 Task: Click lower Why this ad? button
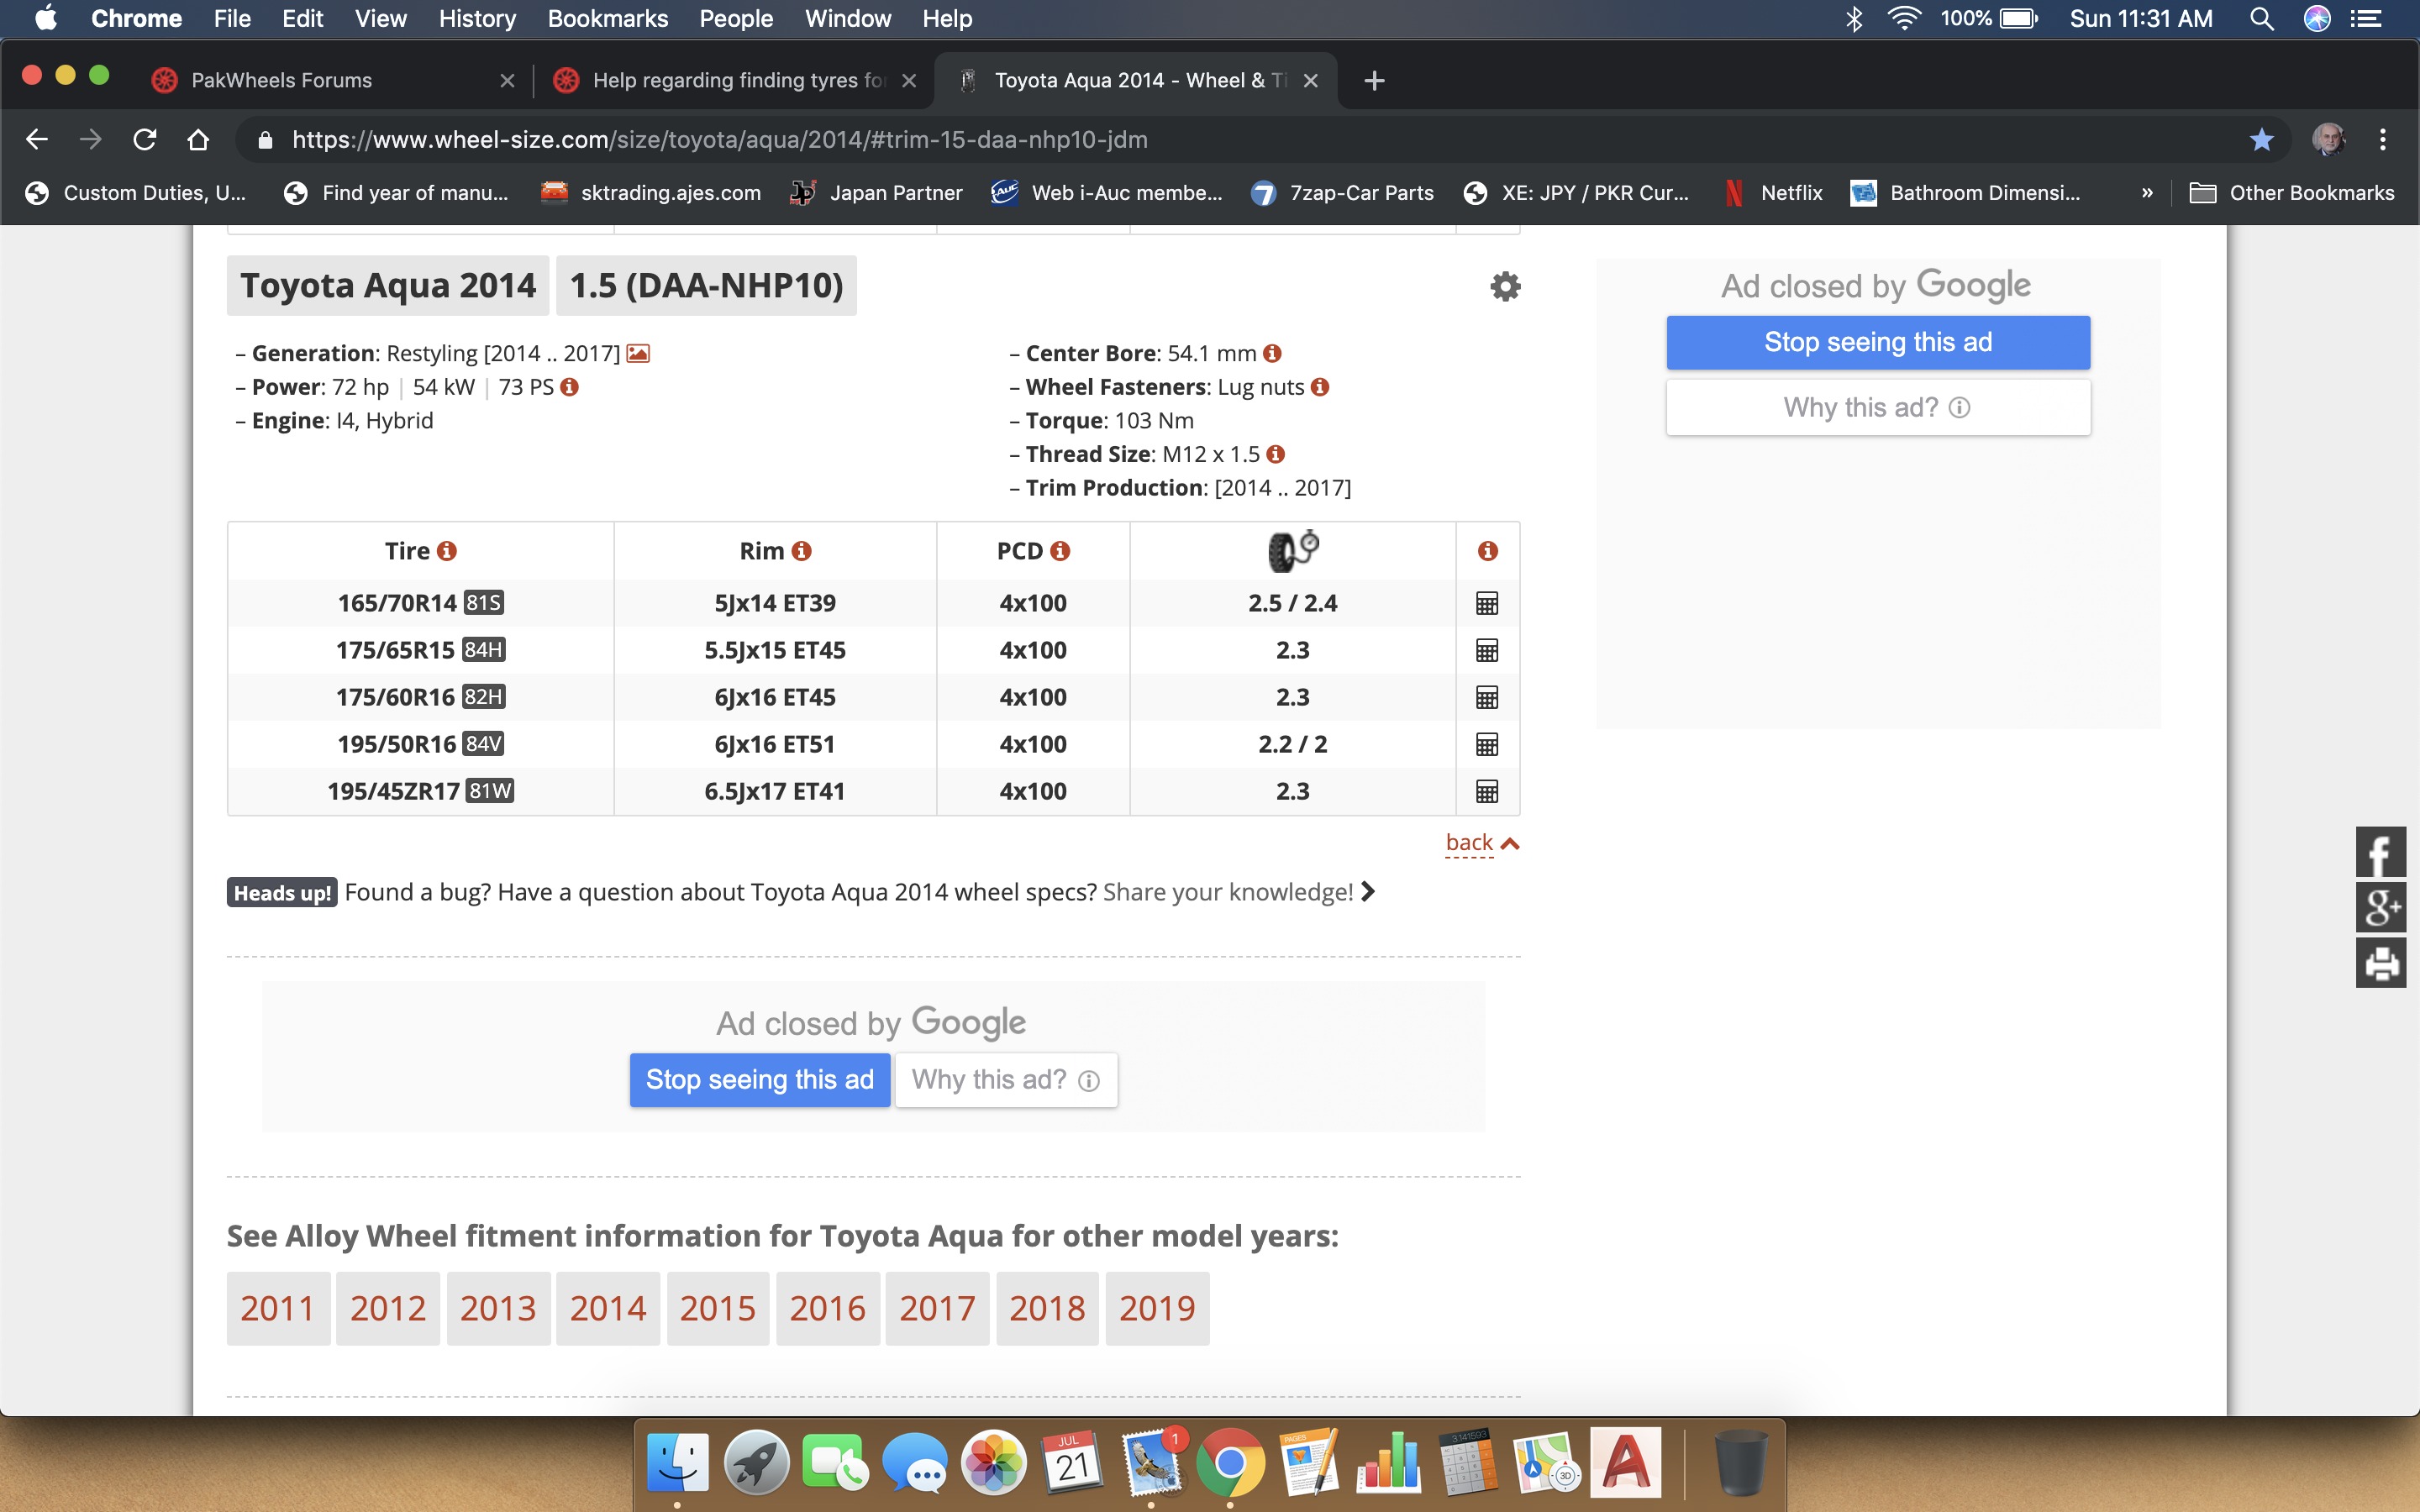(1006, 1079)
